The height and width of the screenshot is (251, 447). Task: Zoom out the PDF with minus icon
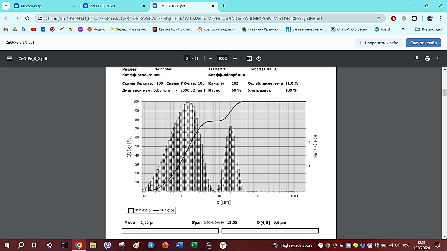pos(210,59)
